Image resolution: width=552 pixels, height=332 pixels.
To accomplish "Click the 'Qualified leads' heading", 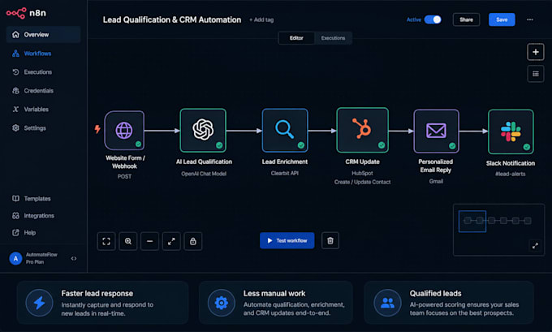I will click(x=435, y=293).
